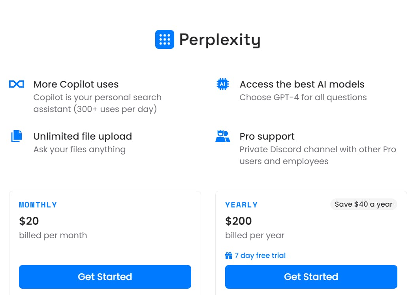Click the More Copilot uses heading
The image size is (410, 295).
(x=76, y=84)
